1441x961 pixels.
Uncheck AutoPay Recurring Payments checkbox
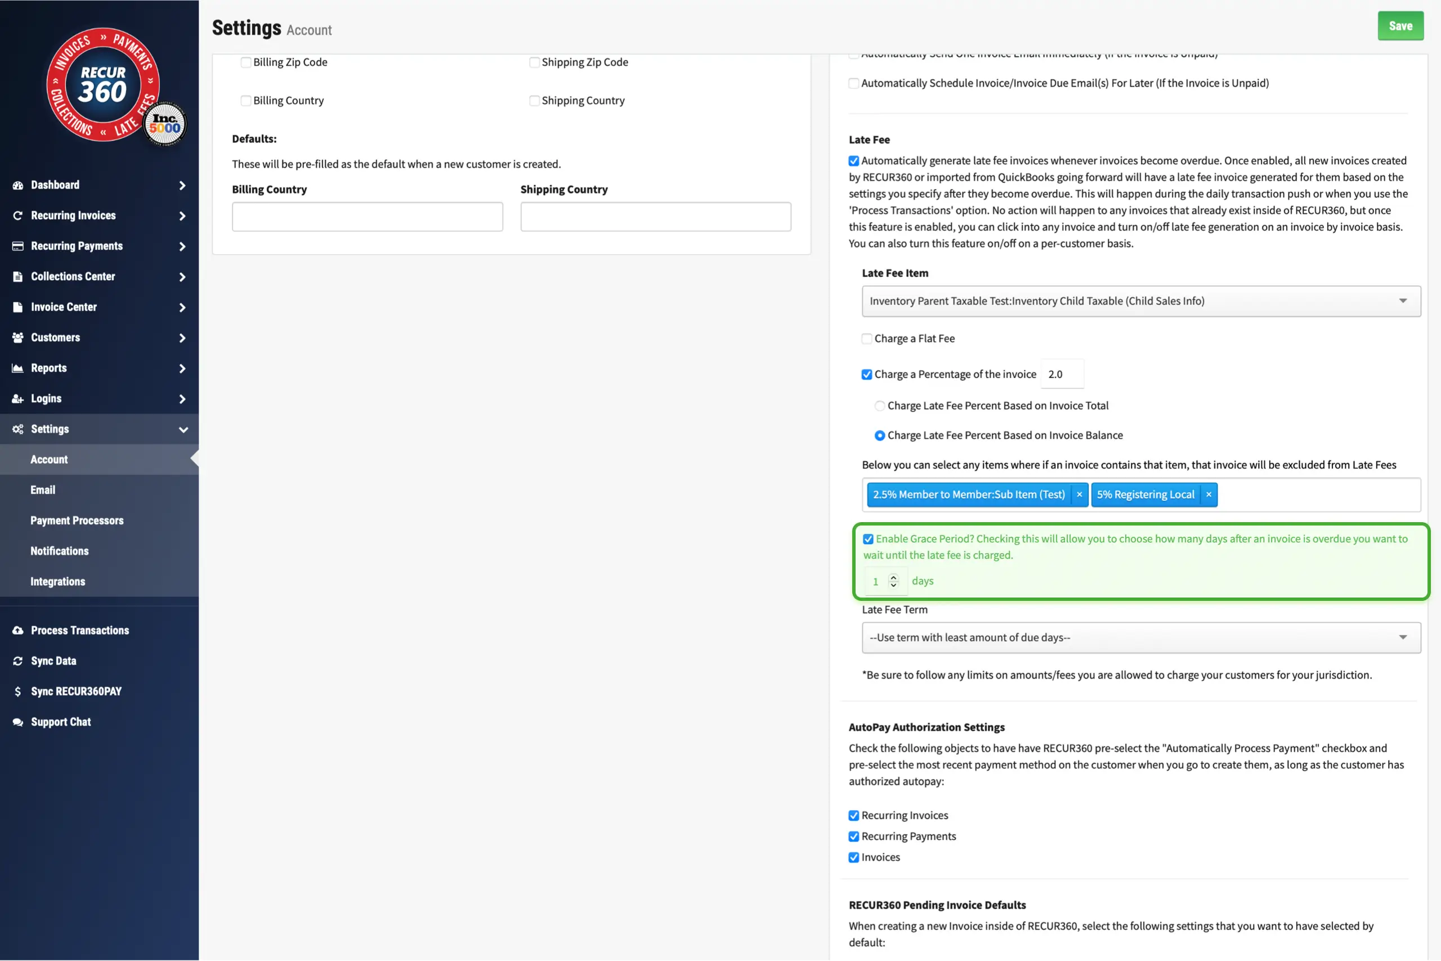(x=853, y=837)
